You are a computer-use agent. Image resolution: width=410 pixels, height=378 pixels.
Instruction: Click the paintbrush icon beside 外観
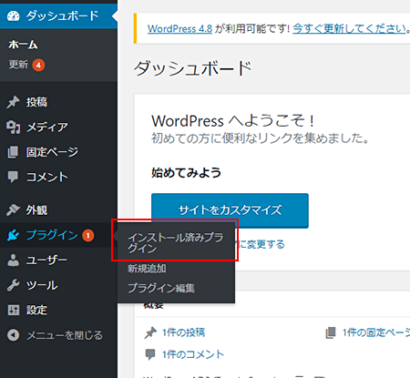point(14,209)
